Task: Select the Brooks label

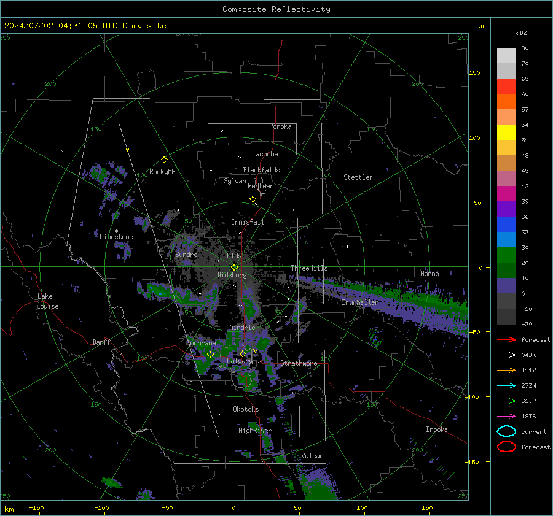Action: 437,429
